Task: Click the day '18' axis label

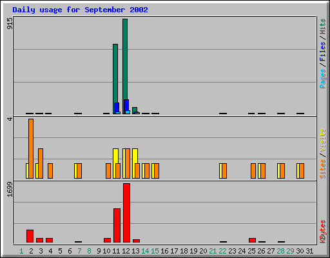Action: (x=184, y=251)
